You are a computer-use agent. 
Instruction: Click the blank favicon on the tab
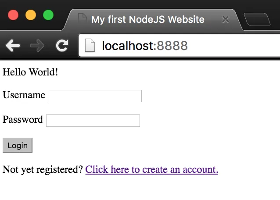pos(83,18)
